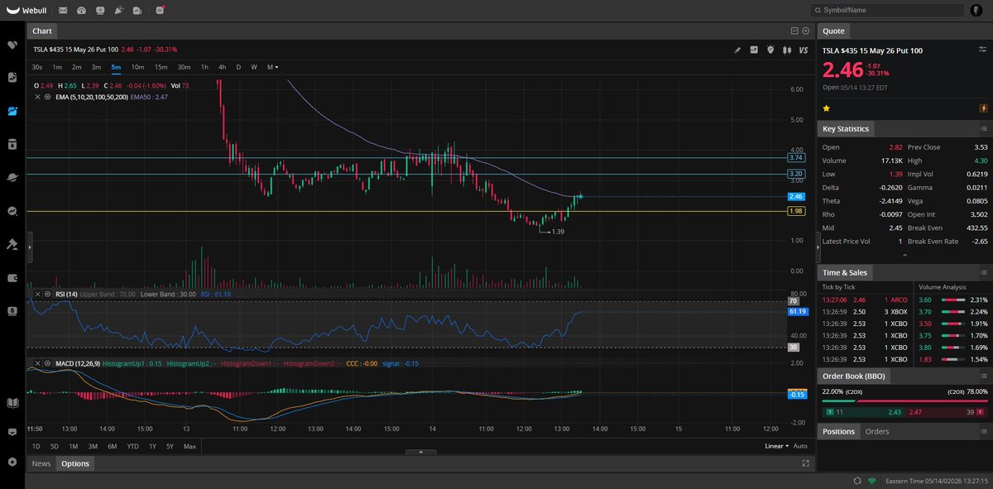Open the user profile avatar

[x=976, y=10]
